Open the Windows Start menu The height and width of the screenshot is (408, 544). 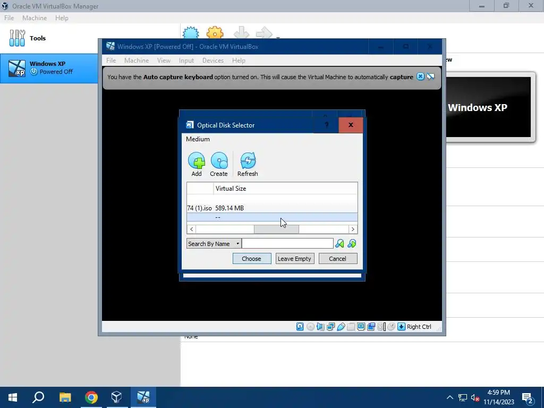coord(13,397)
